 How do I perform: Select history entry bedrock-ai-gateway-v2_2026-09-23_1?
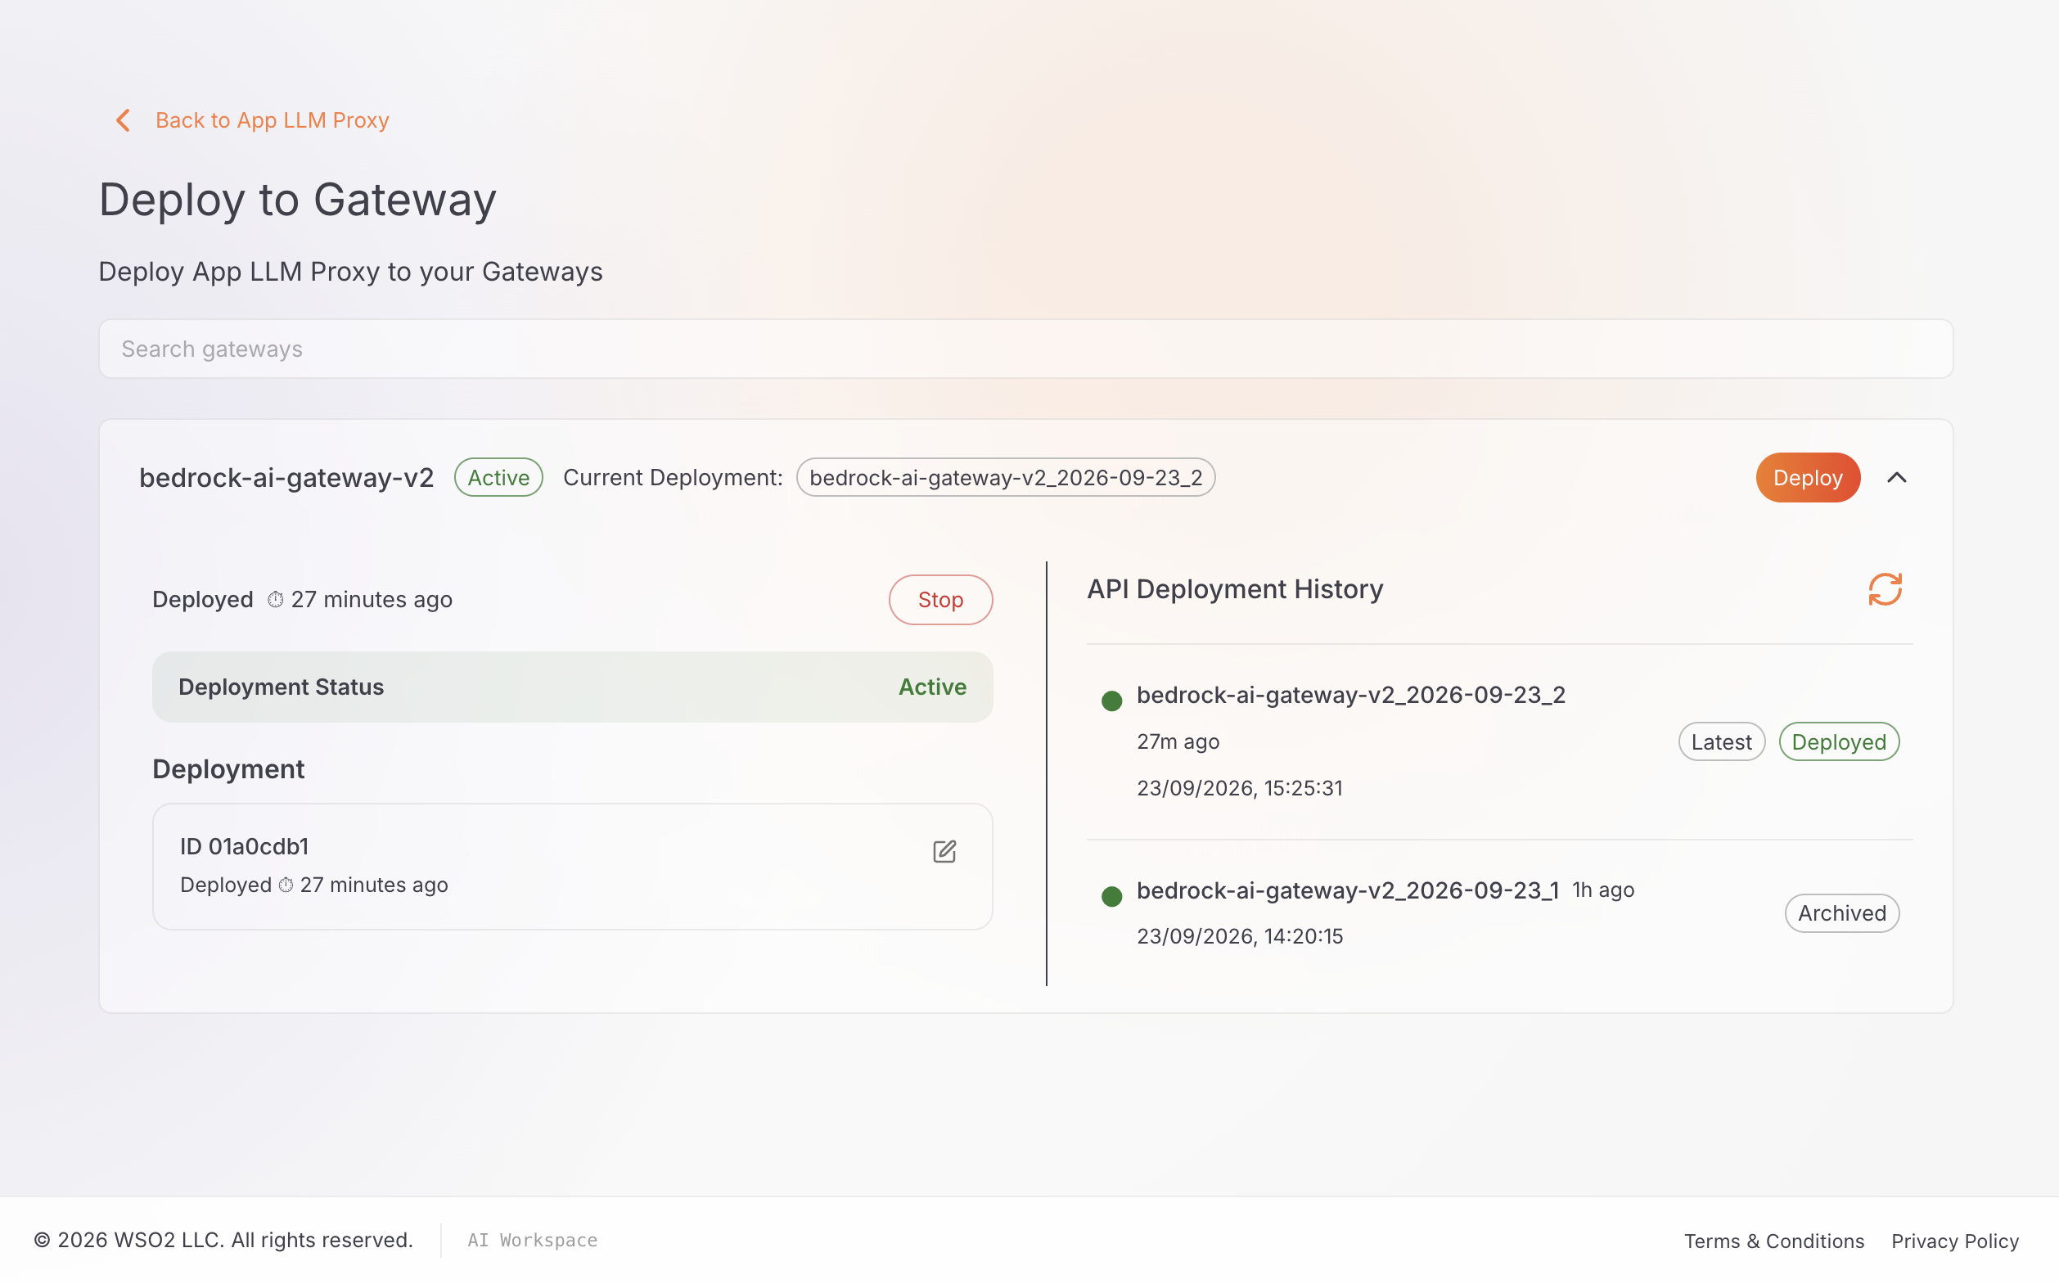tap(1348, 890)
